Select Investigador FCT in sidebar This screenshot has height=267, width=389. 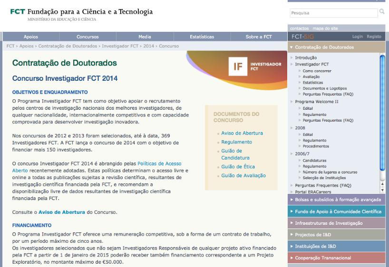point(312,64)
